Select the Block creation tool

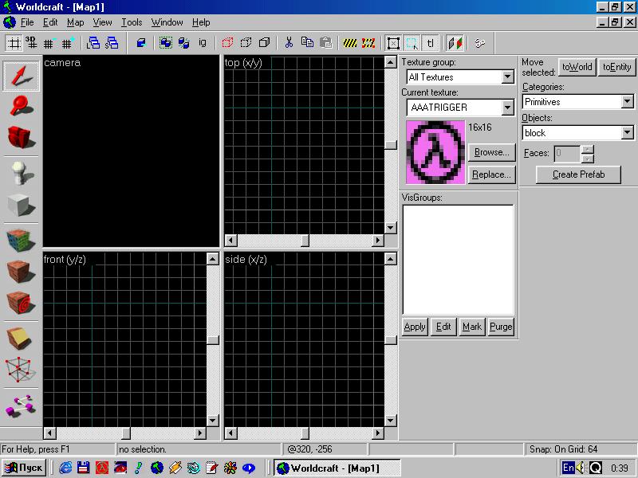pyautogui.click(x=21, y=205)
